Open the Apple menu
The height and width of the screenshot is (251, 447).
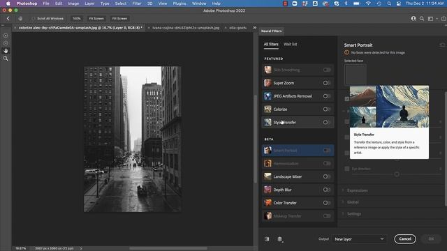click(8, 3)
